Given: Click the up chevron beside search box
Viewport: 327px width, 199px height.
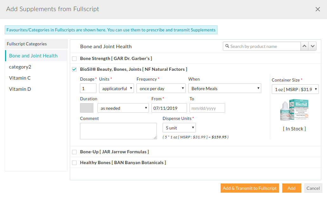Looking at the screenshot, I should click(x=304, y=46).
